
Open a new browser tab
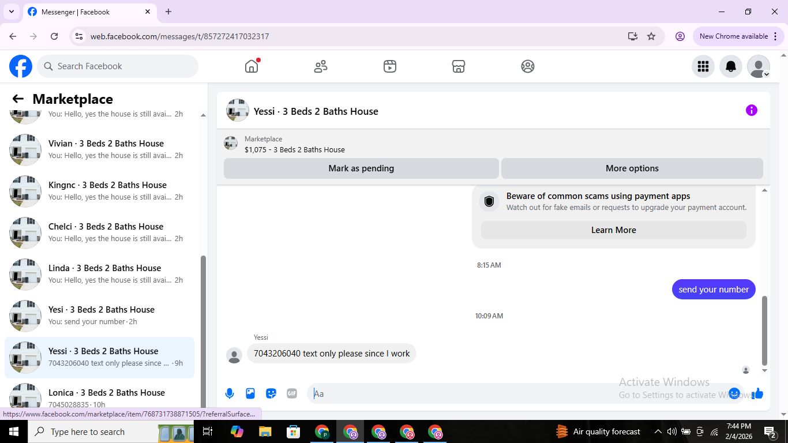(x=168, y=12)
